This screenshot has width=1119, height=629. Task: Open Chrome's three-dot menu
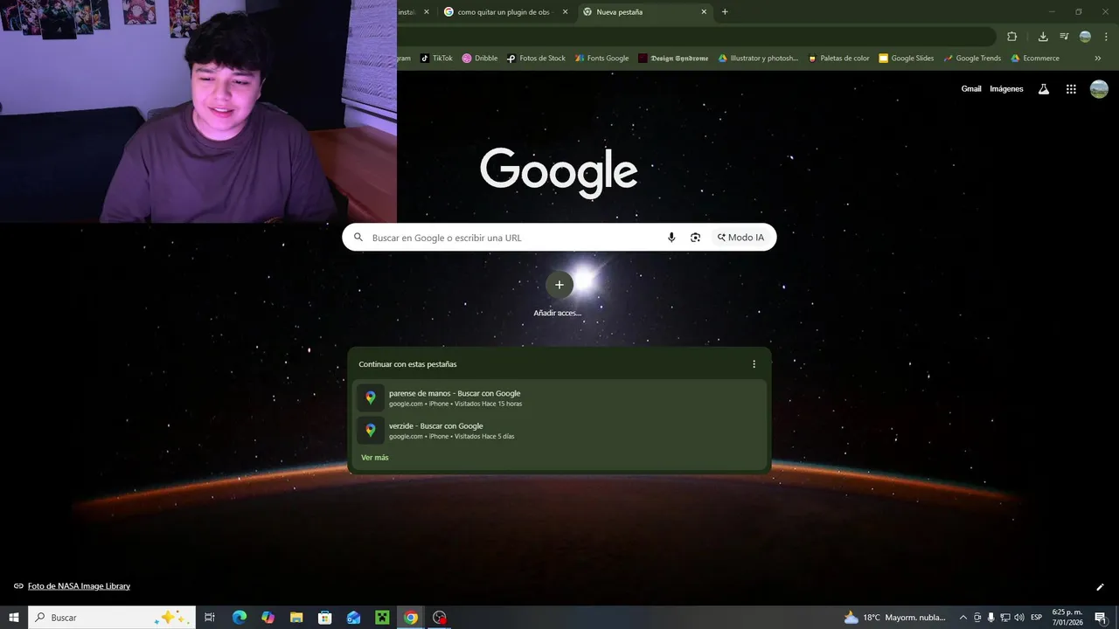[1105, 37]
